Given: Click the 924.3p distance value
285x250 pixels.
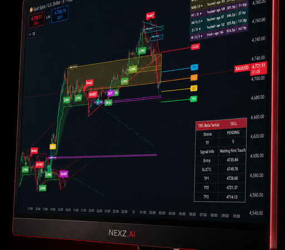Looking at the screenshot, I should point(231,30).
